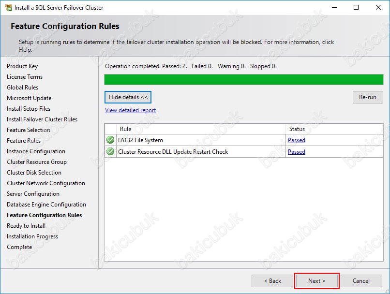This screenshot has width=390, height=294.
Task: Click the green rule check progress bar
Action: click(244, 79)
